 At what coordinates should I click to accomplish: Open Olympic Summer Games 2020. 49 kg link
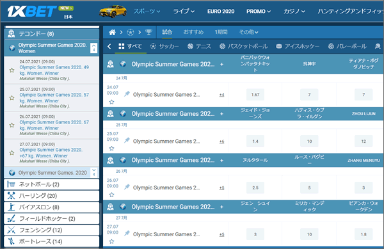54,70
